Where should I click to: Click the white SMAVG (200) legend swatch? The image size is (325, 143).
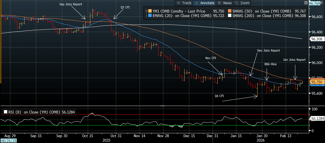[230, 16]
